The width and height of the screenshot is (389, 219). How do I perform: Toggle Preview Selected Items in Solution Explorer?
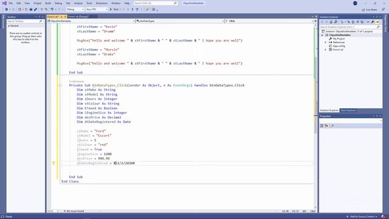(x=377, y=22)
